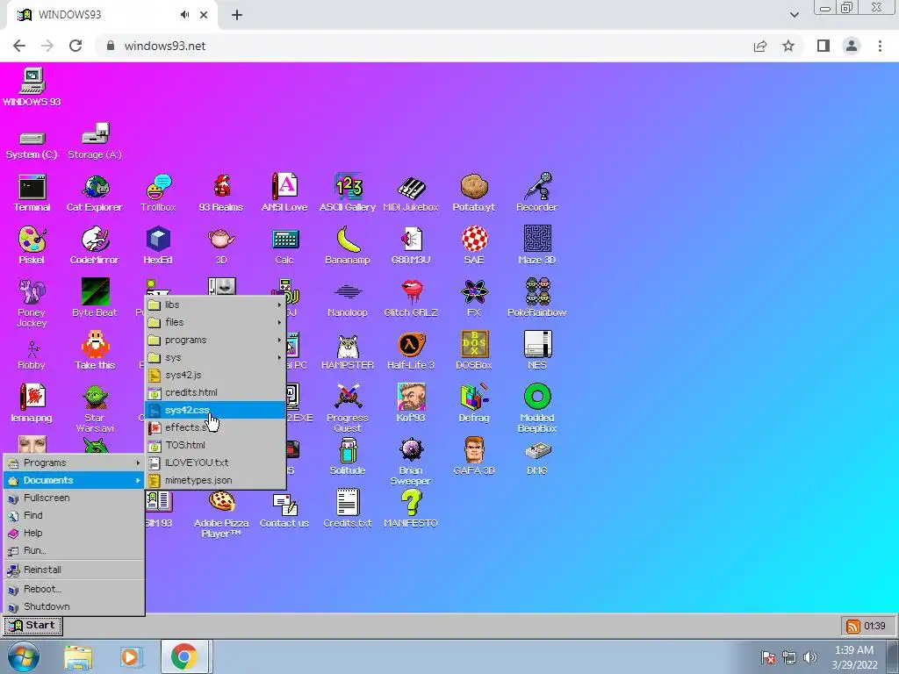Click the taskbar volume speaker icon

pyautogui.click(x=809, y=657)
